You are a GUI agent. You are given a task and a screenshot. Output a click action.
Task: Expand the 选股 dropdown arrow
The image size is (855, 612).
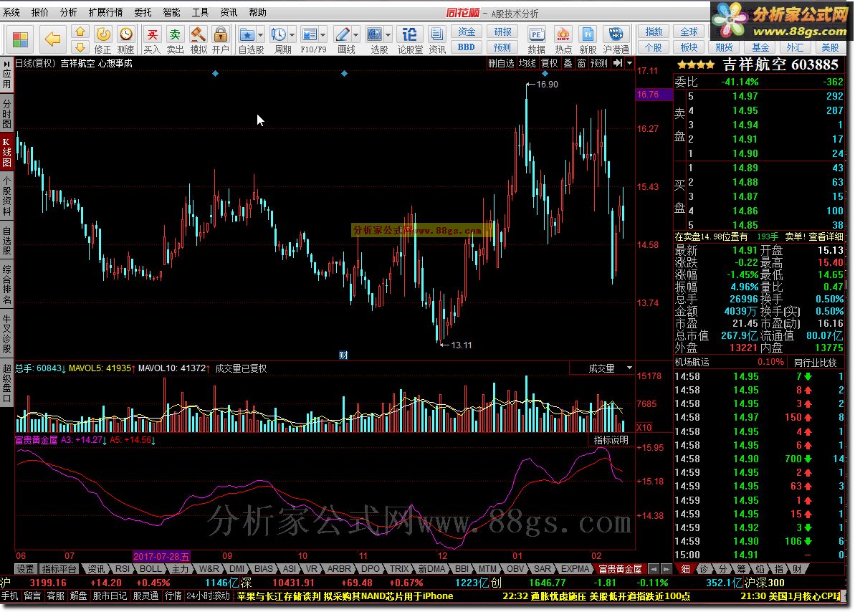(x=388, y=35)
